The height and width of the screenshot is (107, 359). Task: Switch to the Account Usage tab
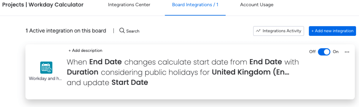click(x=257, y=5)
